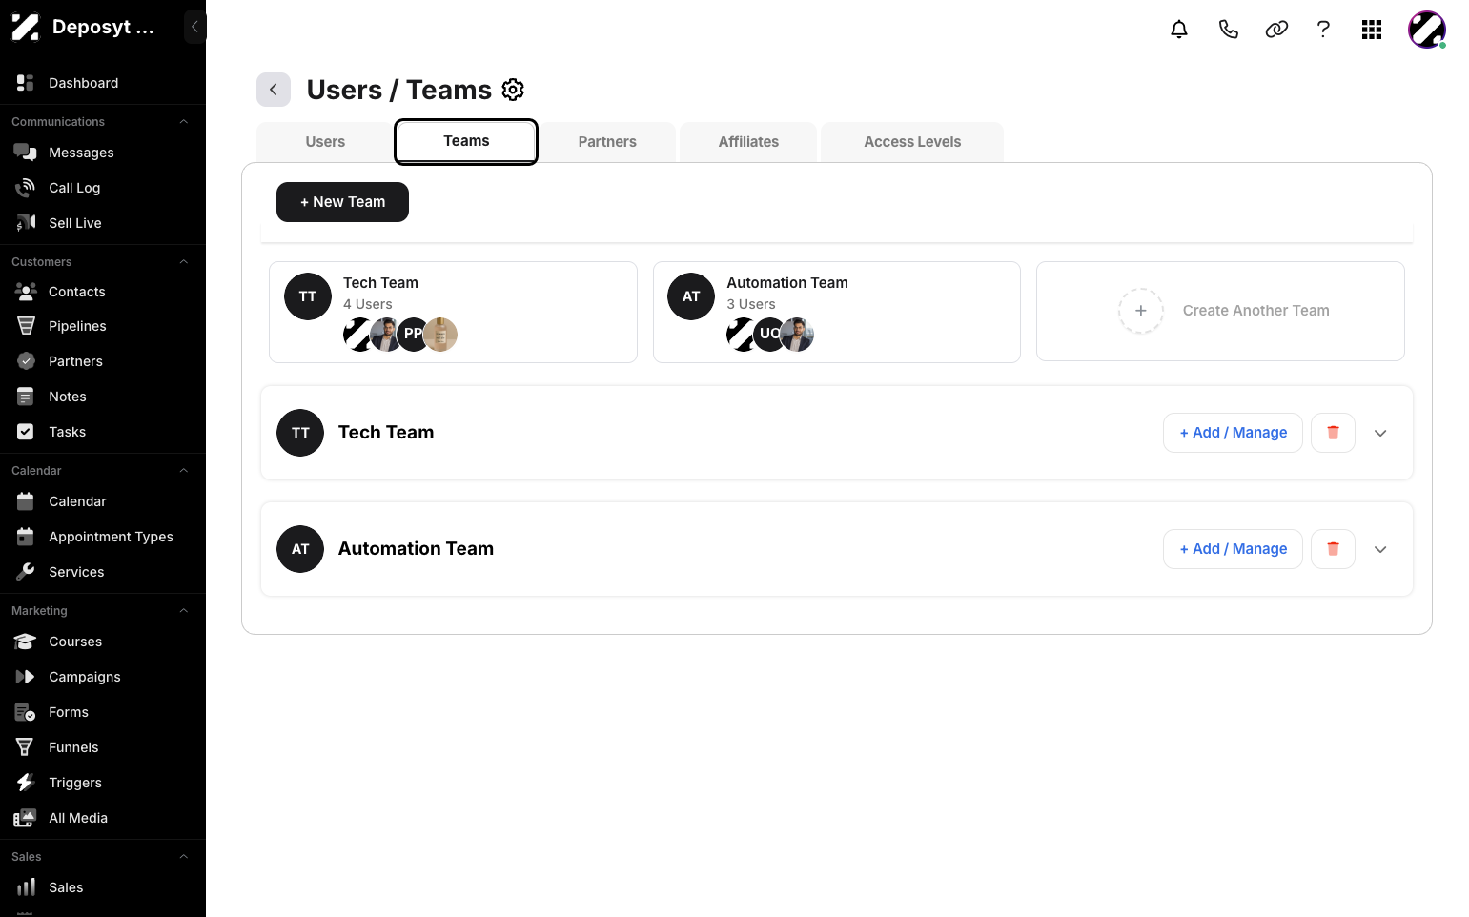Image resolution: width=1469 pixels, height=917 pixels.
Task: Collapse the Communications section
Action: [x=184, y=122]
